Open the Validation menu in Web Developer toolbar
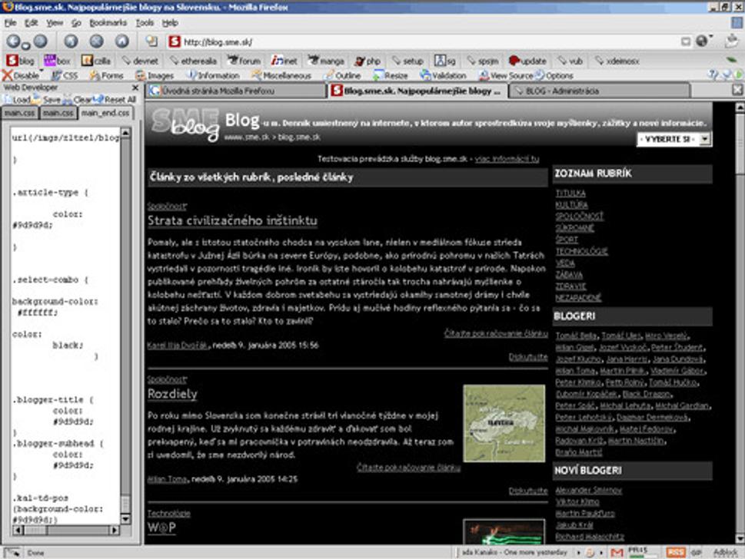This screenshot has width=745, height=559. pos(444,75)
